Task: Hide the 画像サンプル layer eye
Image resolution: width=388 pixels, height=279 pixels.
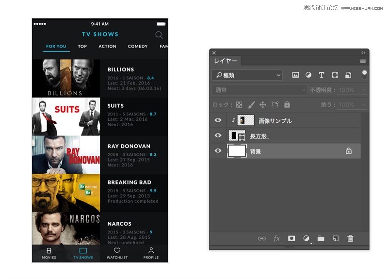Action: (x=218, y=120)
